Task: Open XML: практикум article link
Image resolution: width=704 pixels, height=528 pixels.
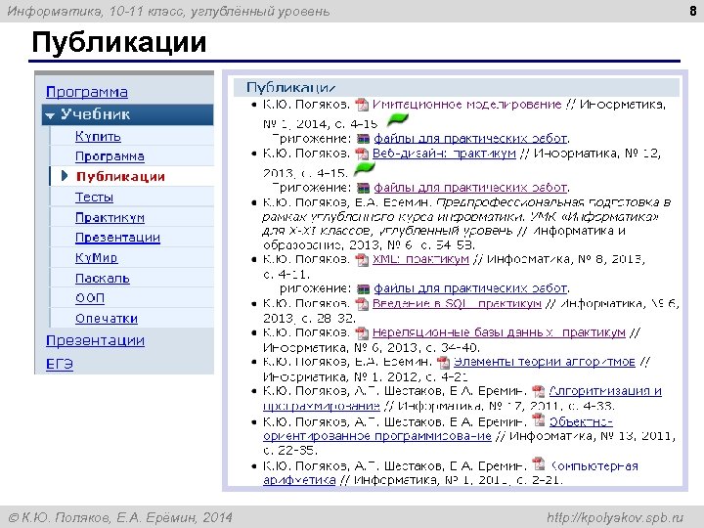Action: (x=420, y=259)
